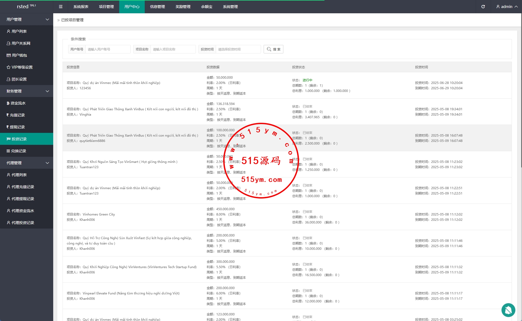Open 用户关系网 sidebar item

21,43
